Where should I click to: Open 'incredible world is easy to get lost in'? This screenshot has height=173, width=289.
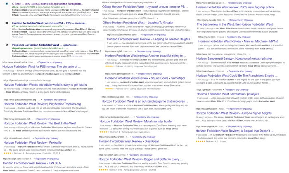point(45,85)
